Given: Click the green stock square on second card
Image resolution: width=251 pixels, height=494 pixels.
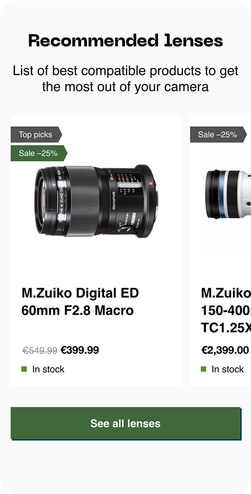Looking at the screenshot, I should (203, 369).
